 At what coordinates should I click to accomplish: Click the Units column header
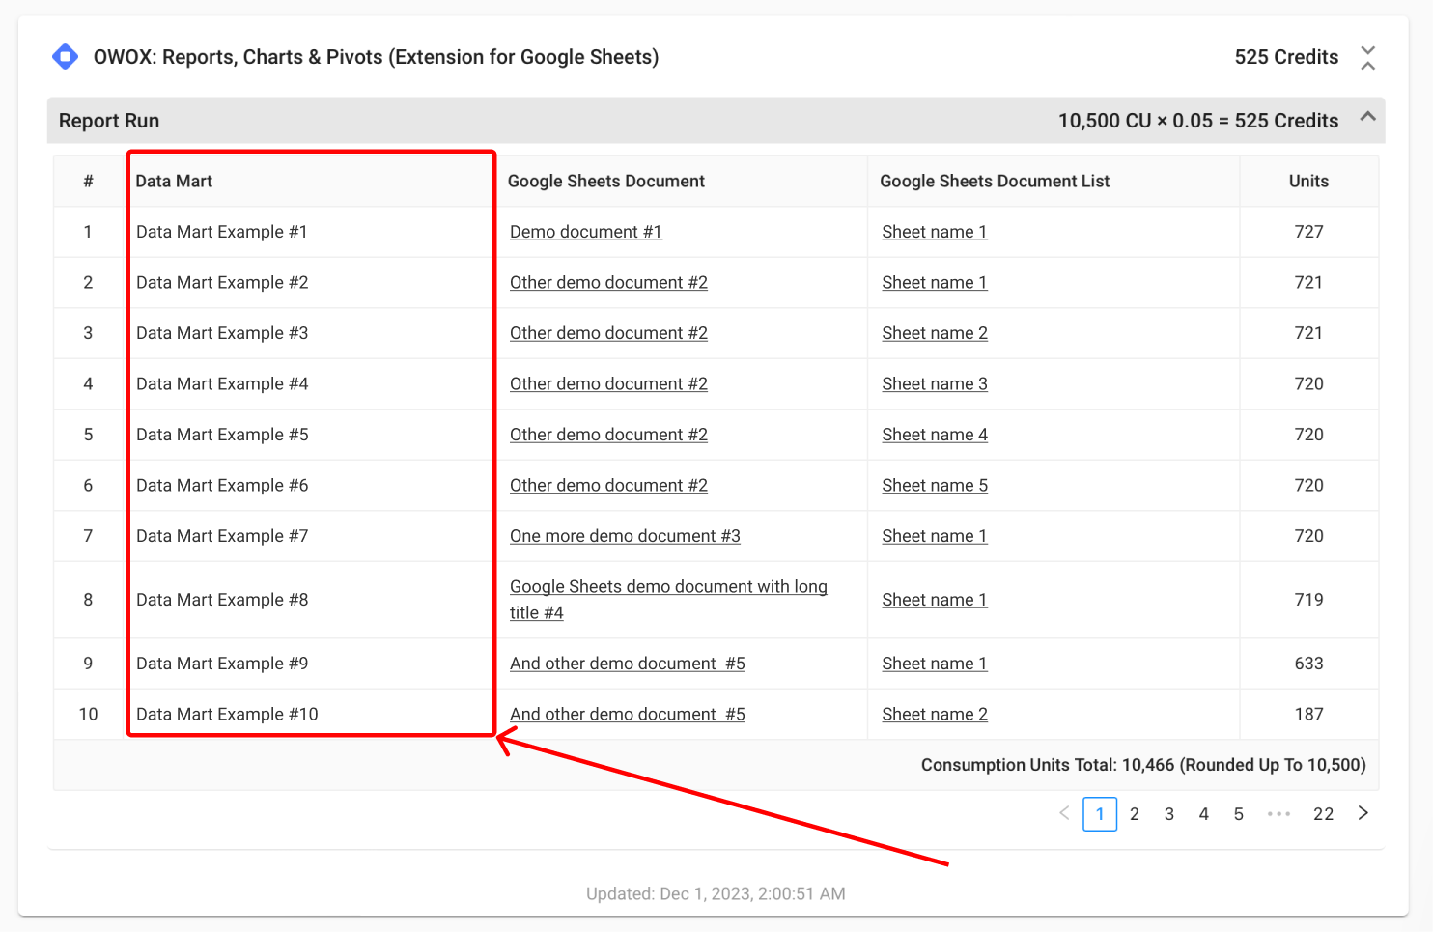(x=1308, y=181)
